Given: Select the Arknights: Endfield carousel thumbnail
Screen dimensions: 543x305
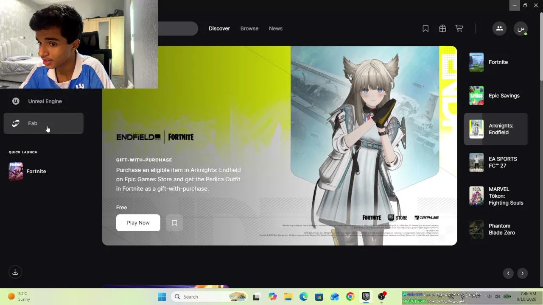Looking at the screenshot, I should pyautogui.click(x=476, y=129).
